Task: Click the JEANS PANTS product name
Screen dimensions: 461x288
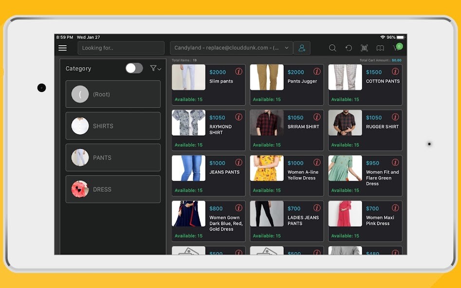Action: pyautogui.click(x=224, y=172)
